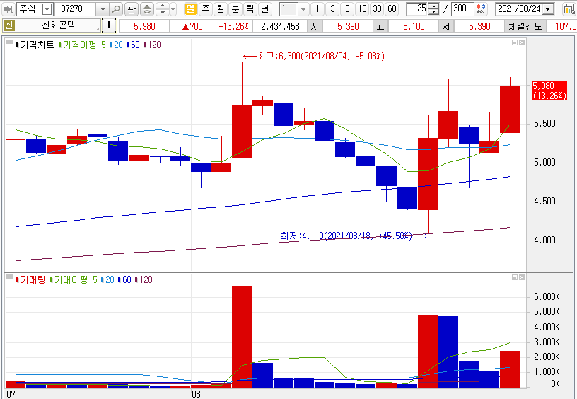Choose the 5 interval preset button

tap(347, 8)
